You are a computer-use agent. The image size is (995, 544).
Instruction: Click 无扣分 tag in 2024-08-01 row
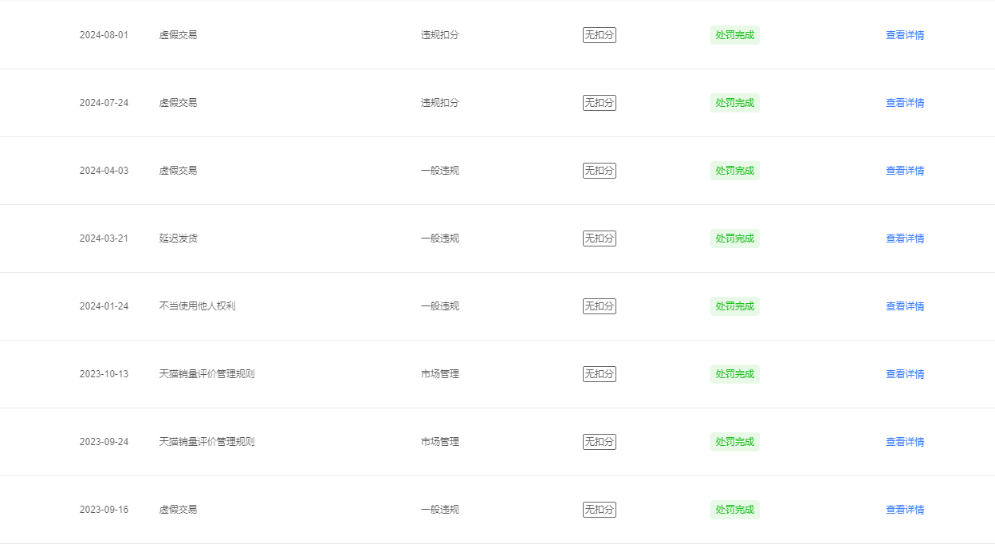click(600, 35)
